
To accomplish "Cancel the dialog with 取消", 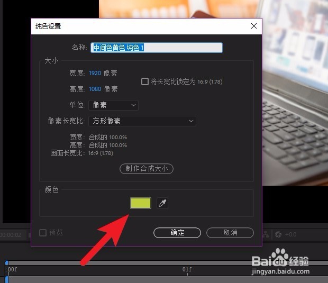I will point(230,233).
